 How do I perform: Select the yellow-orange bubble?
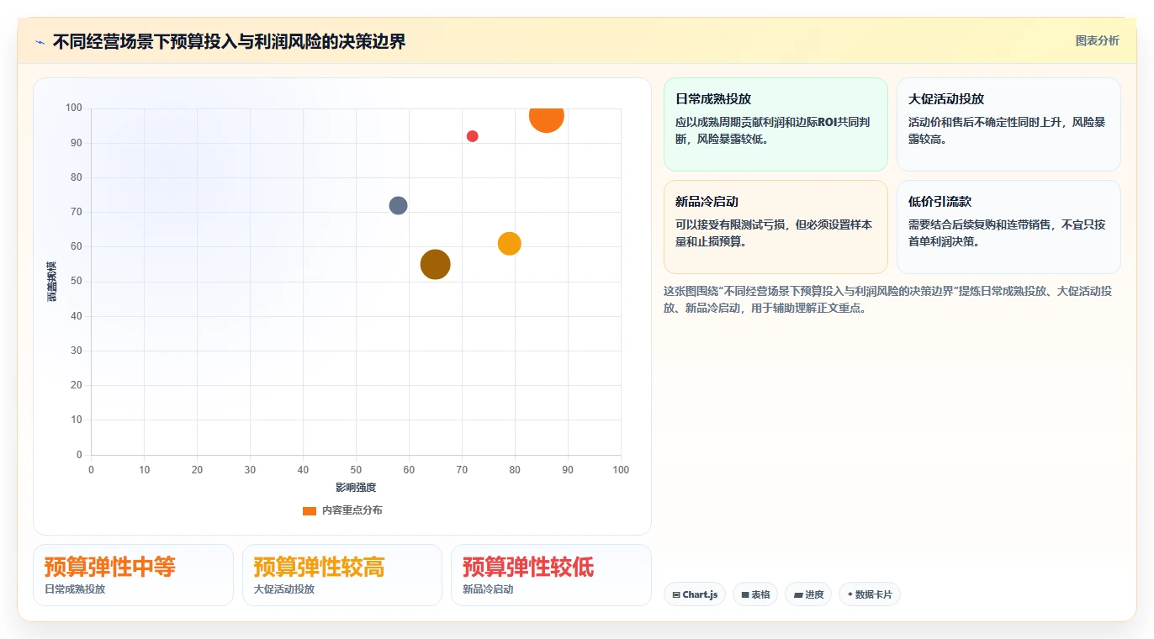click(x=509, y=244)
